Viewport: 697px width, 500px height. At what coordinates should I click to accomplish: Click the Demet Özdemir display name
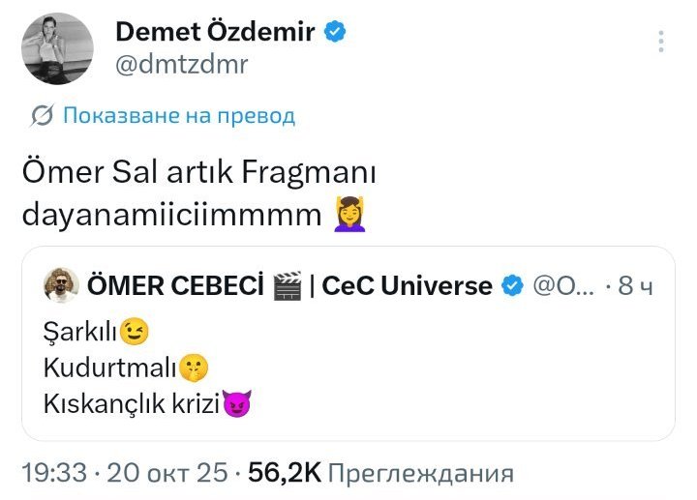215,31
